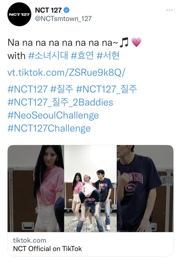Open the NCT Official on TikTok card title

[48, 249]
